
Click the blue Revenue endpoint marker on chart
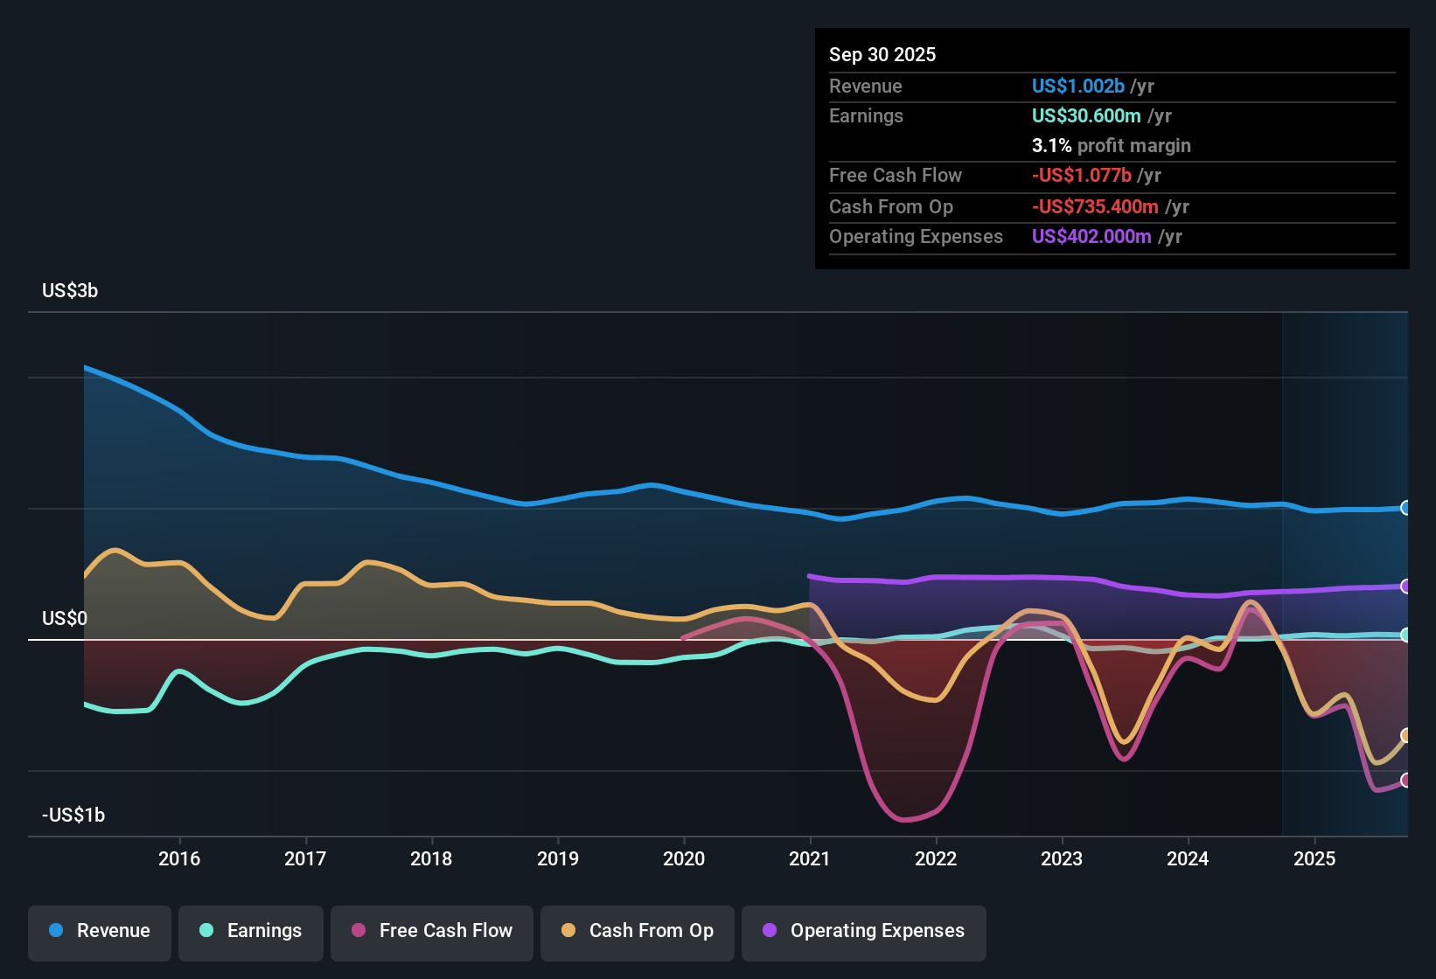(1405, 508)
